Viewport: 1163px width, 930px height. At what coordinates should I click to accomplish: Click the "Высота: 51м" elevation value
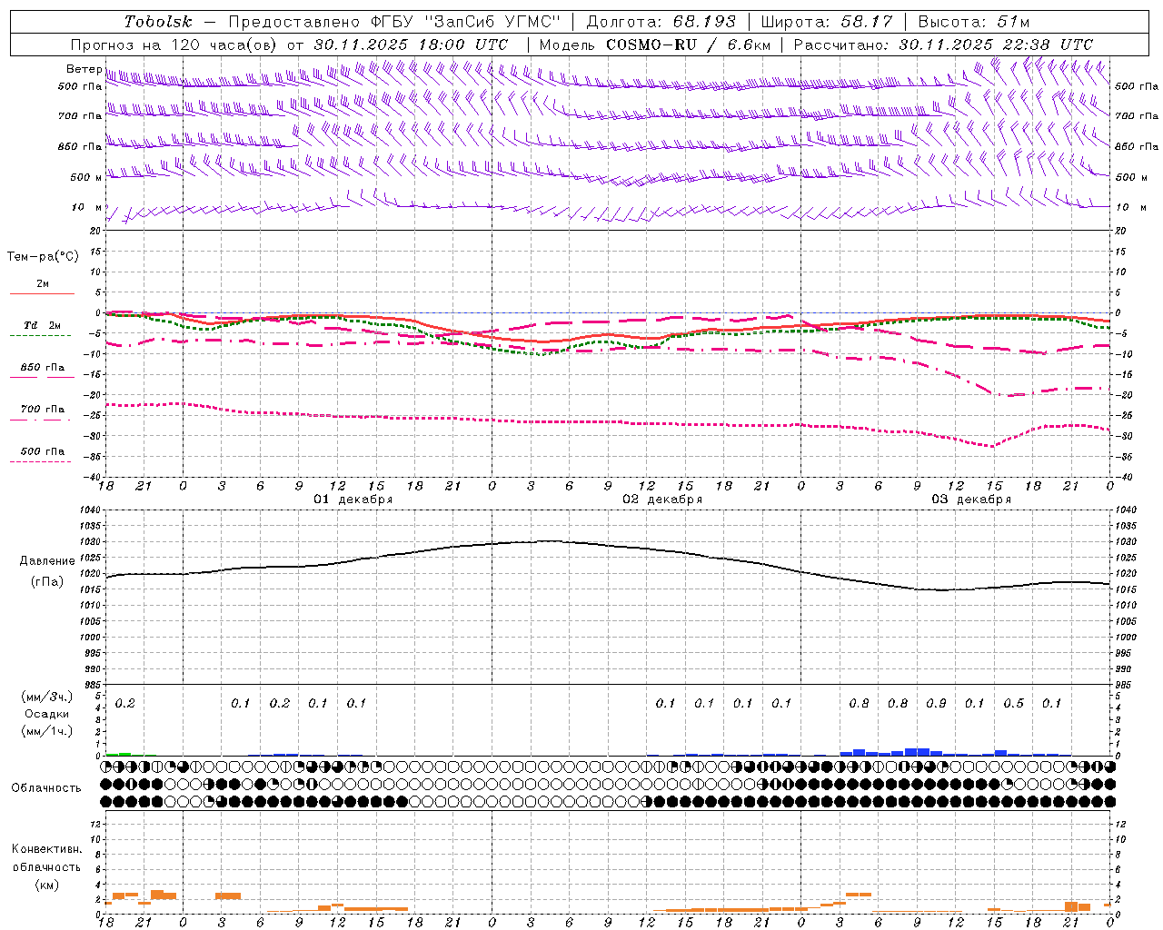[973, 22]
